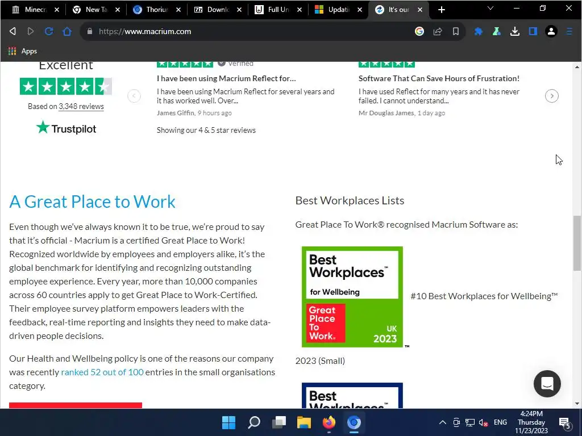Image resolution: width=582 pixels, height=436 pixels.
Task: Click the James Giffin, 9 hours ago text
Action: (194, 113)
